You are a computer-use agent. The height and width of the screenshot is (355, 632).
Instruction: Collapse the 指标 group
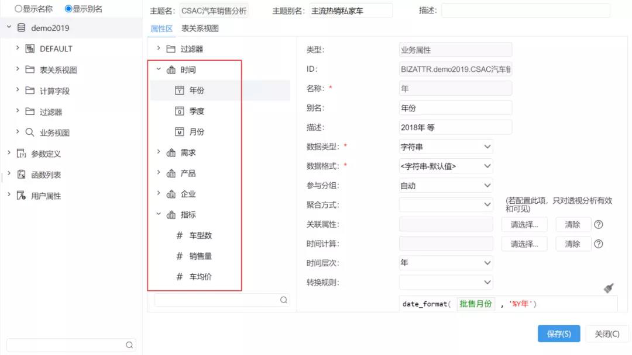click(x=159, y=214)
